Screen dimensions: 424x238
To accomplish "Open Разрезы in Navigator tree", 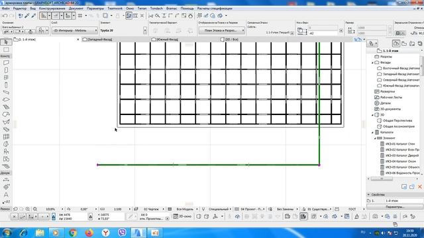I will tap(386, 57).
